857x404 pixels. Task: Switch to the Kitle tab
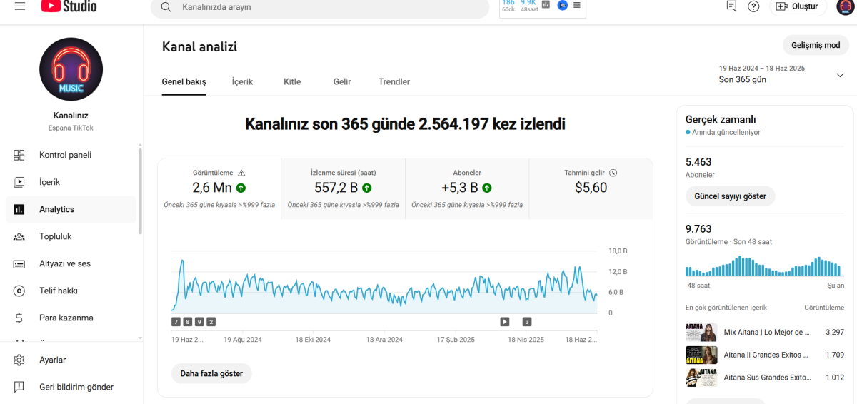click(292, 81)
